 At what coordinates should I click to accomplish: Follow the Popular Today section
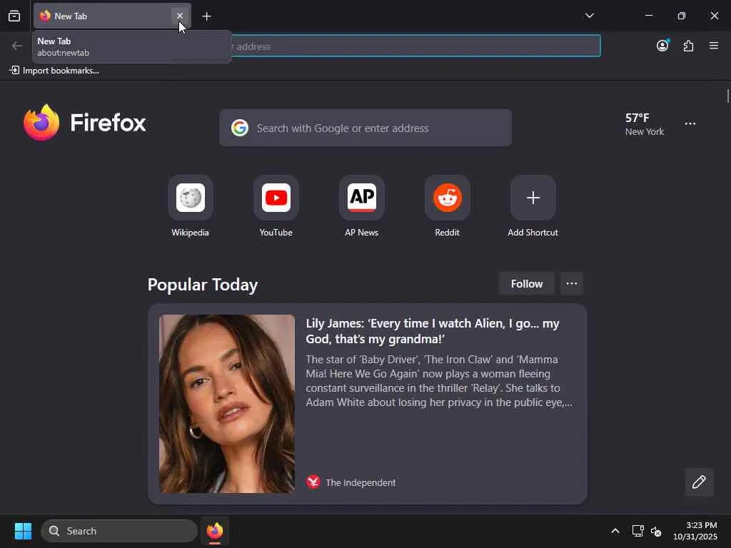point(527,284)
